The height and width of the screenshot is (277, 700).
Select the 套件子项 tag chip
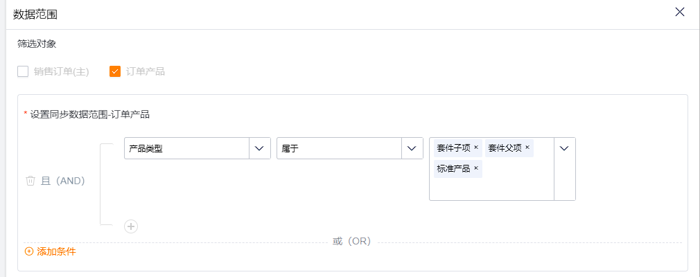(x=453, y=148)
